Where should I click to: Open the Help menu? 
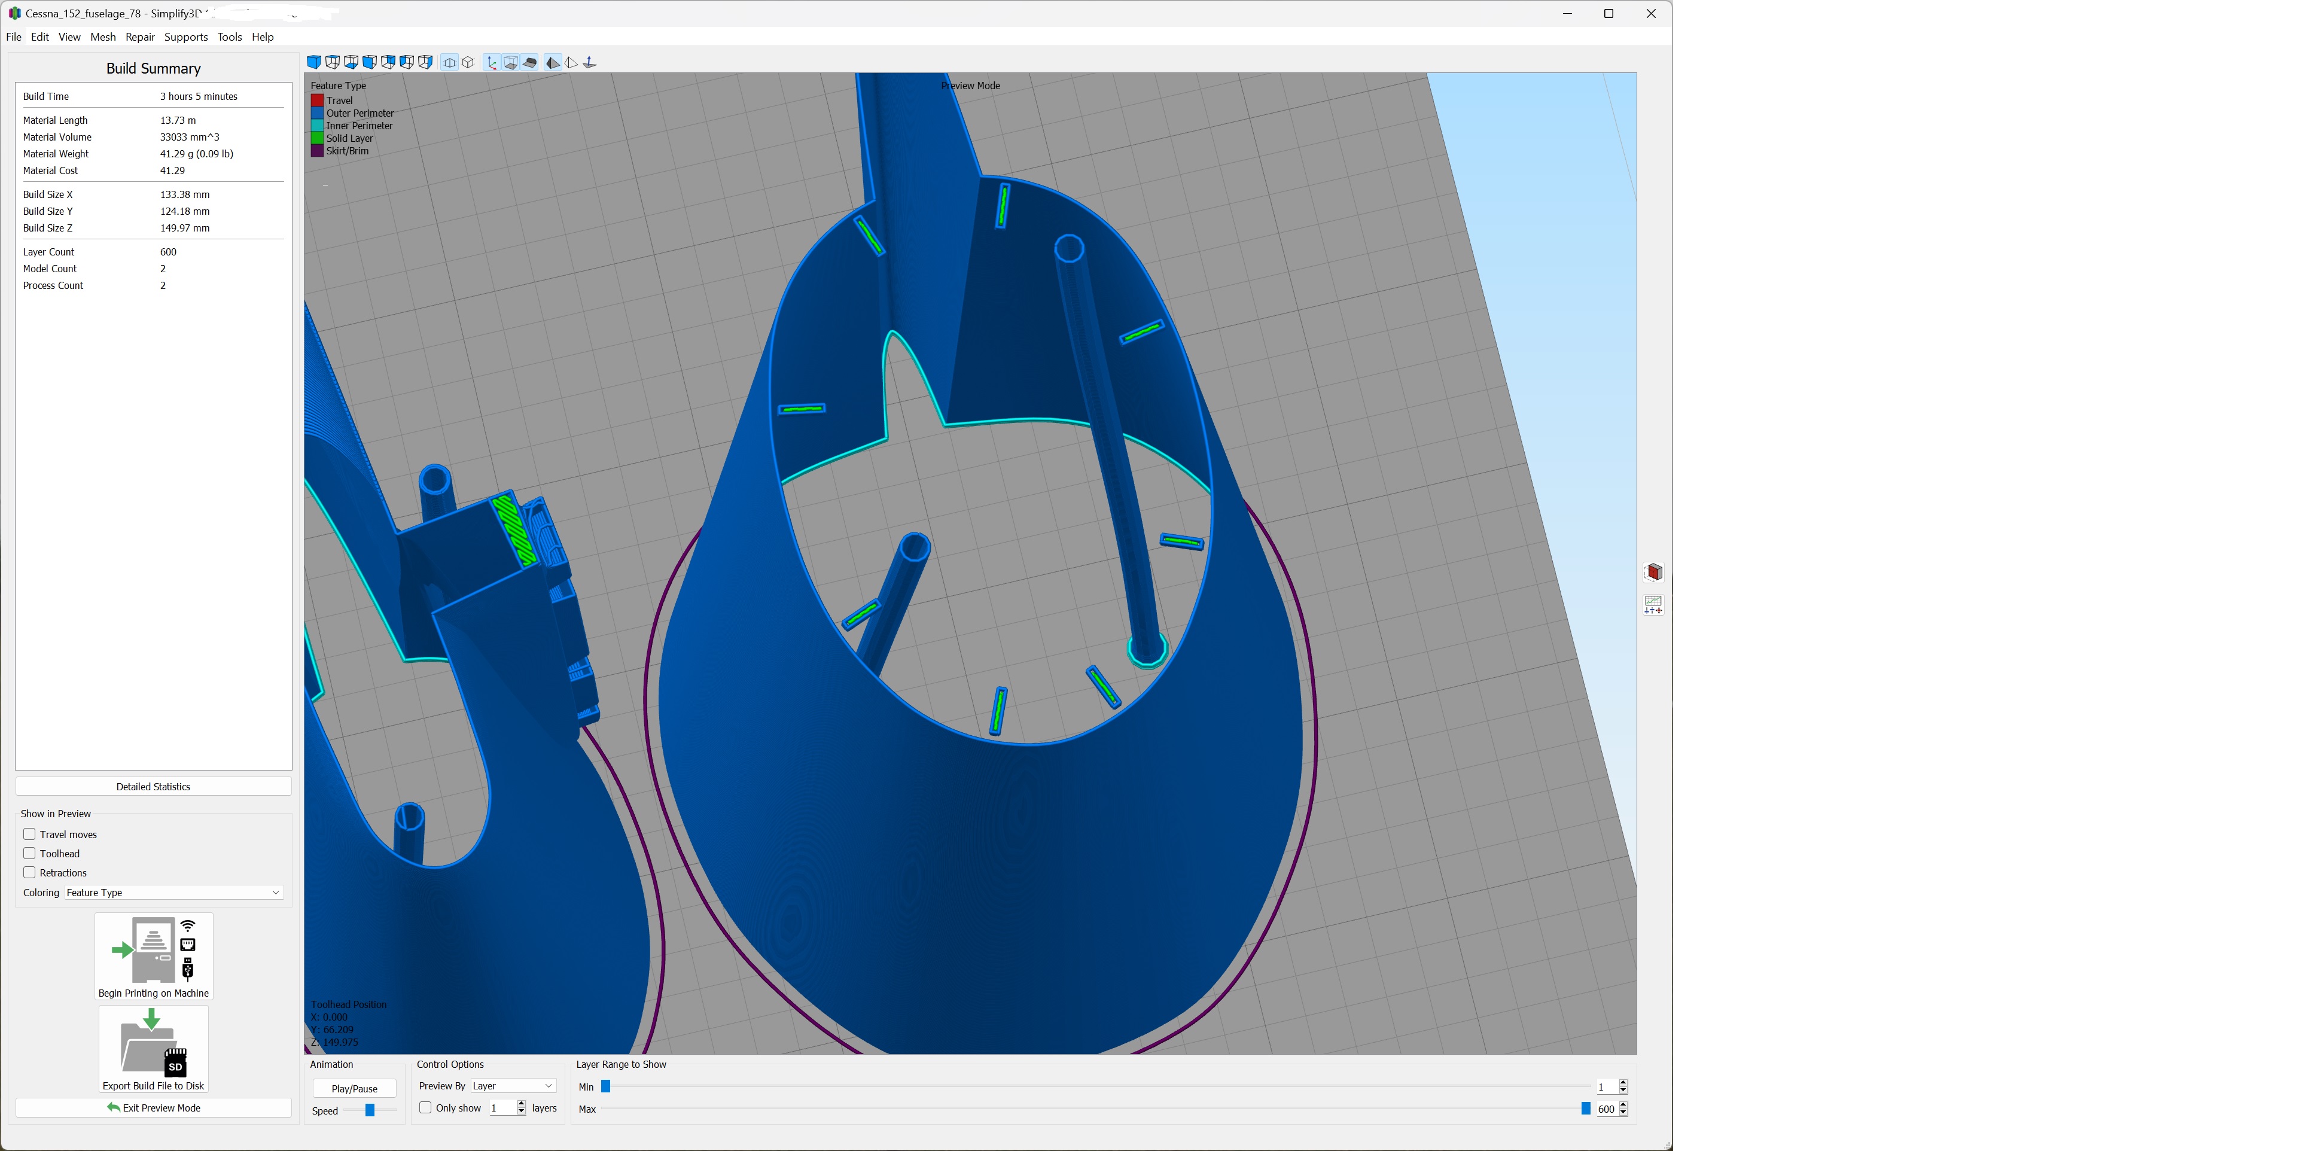tap(263, 36)
